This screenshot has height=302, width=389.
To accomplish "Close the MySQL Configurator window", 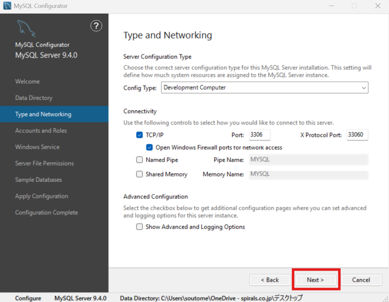I will click(x=378, y=6).
